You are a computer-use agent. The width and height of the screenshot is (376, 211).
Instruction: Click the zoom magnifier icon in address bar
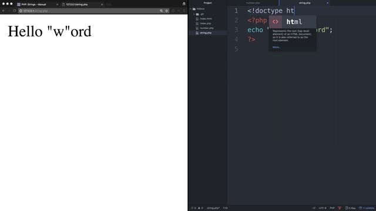click(162, 11)
